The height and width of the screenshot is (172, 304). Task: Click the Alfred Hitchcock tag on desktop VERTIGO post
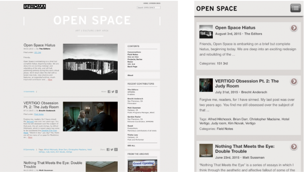pyautogui.click(x=51, y=150)
